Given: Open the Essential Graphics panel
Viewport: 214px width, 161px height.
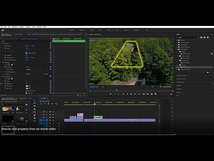Looking at the screenshot, I should [181, 76].
